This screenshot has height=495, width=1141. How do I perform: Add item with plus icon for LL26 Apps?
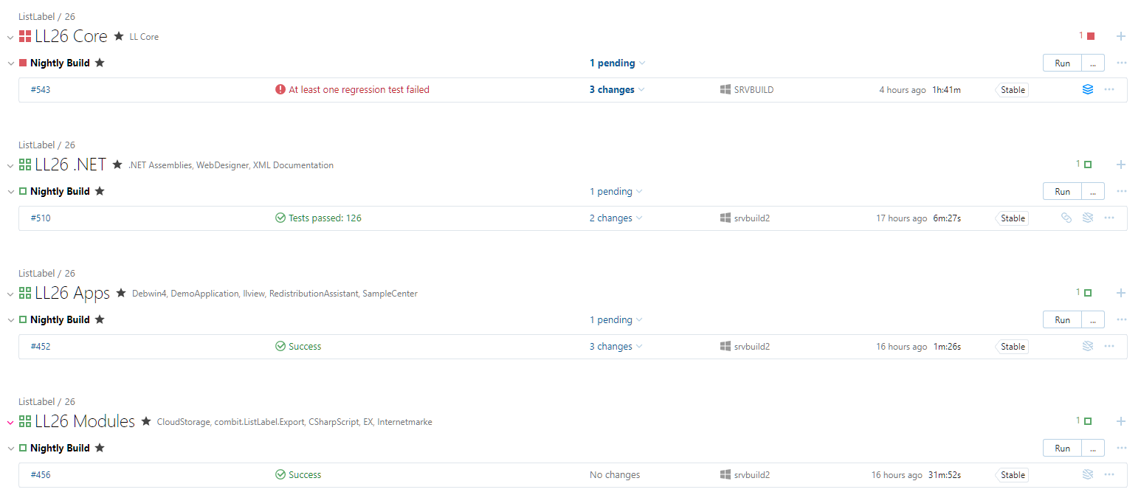tap(1121, 293)
